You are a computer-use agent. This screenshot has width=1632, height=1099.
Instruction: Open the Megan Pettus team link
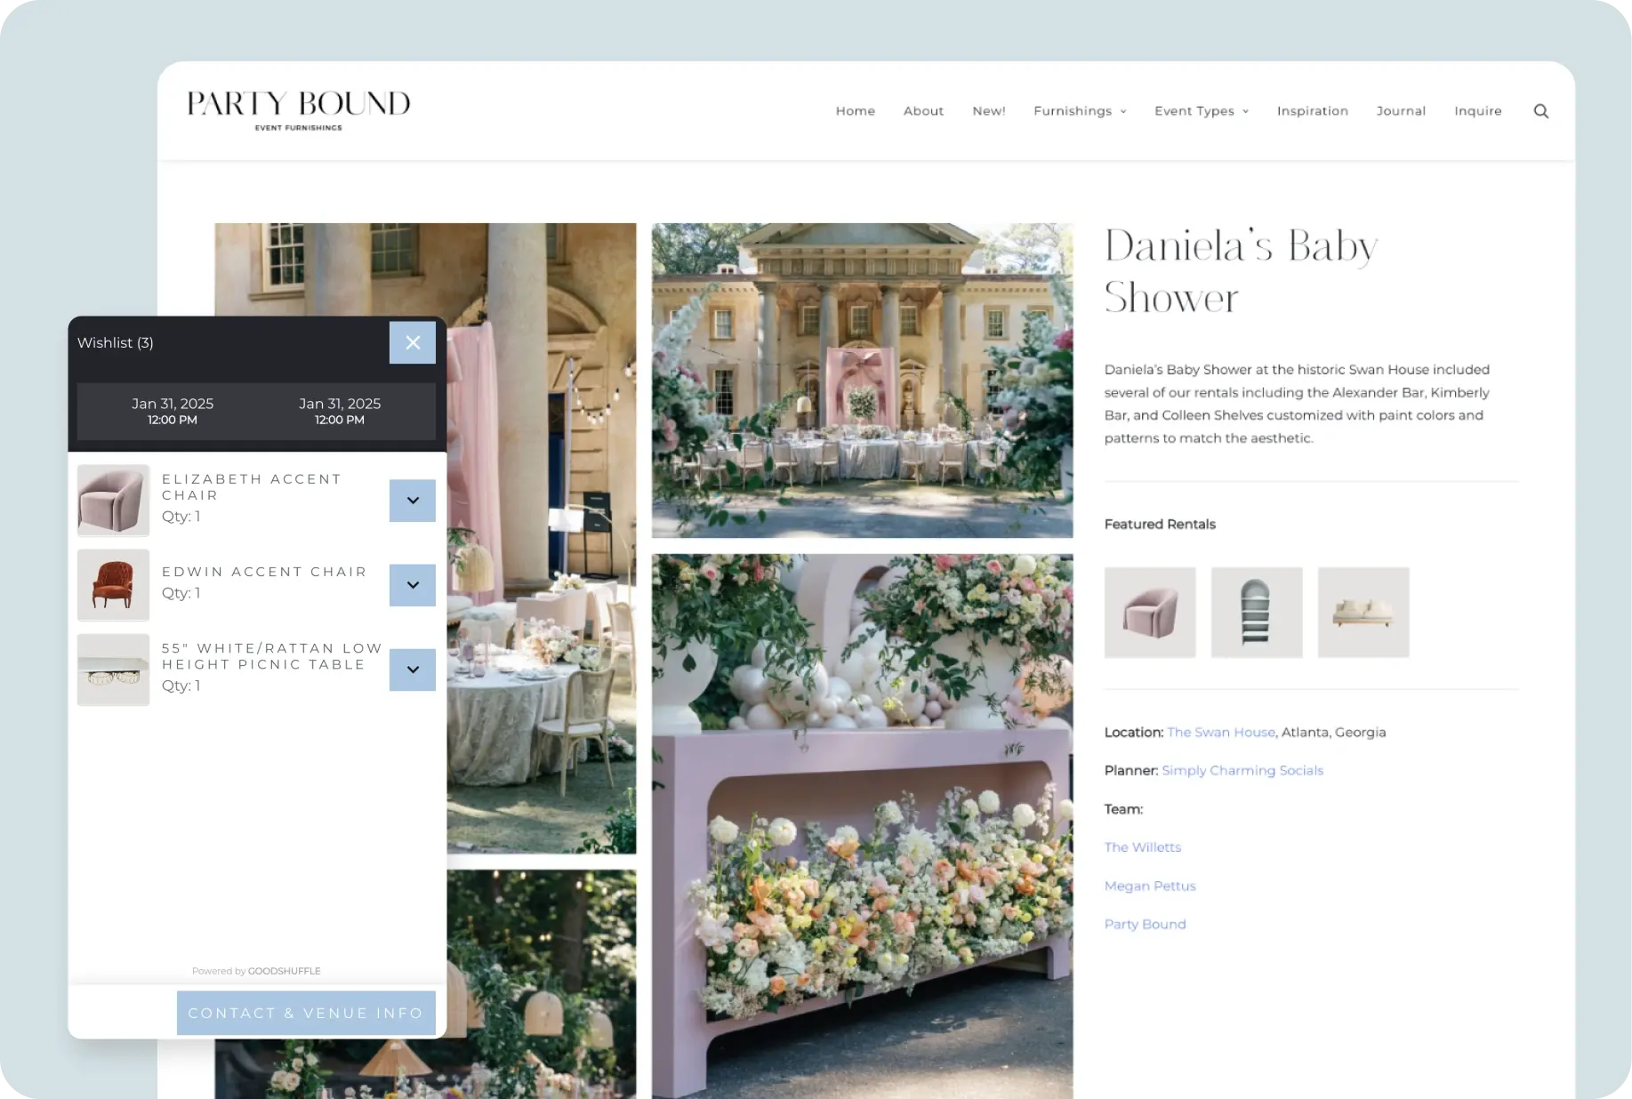(x=1149, y=886)
